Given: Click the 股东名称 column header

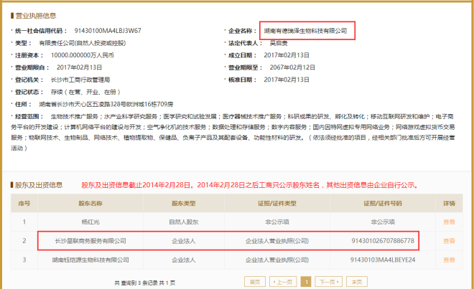Looking at the screenshot, I should point(90,203).
